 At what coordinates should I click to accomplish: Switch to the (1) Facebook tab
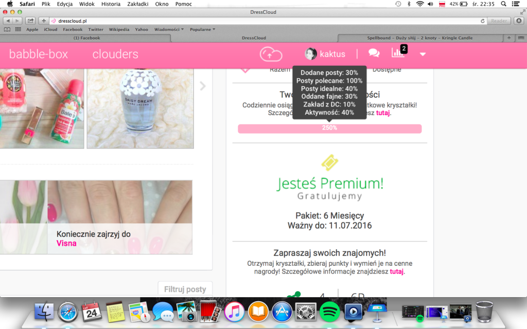click(86, 38)
